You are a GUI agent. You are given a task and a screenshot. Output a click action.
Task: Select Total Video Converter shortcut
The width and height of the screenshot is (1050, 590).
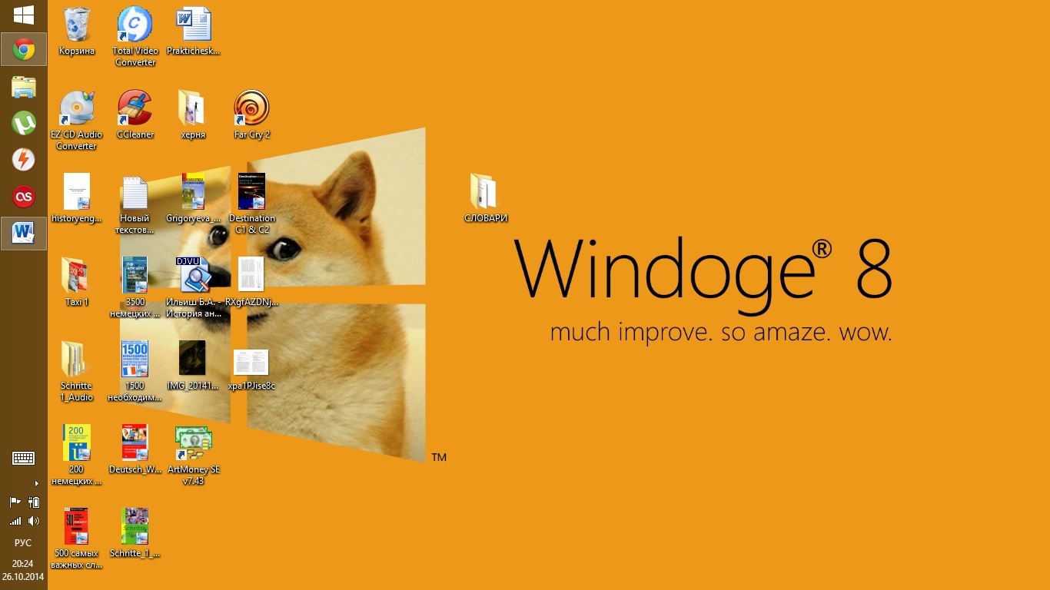coord(135,36)
